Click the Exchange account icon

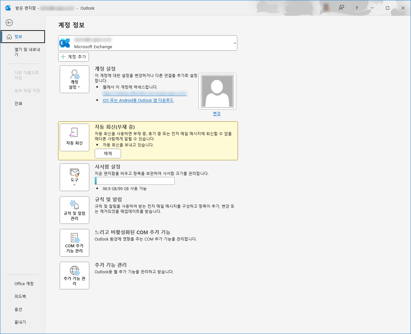click(65, 43)
